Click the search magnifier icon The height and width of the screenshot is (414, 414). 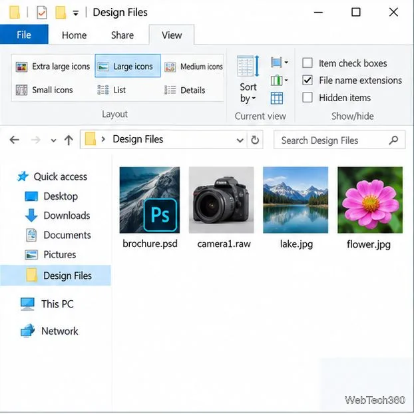click(x=393, y=140)
